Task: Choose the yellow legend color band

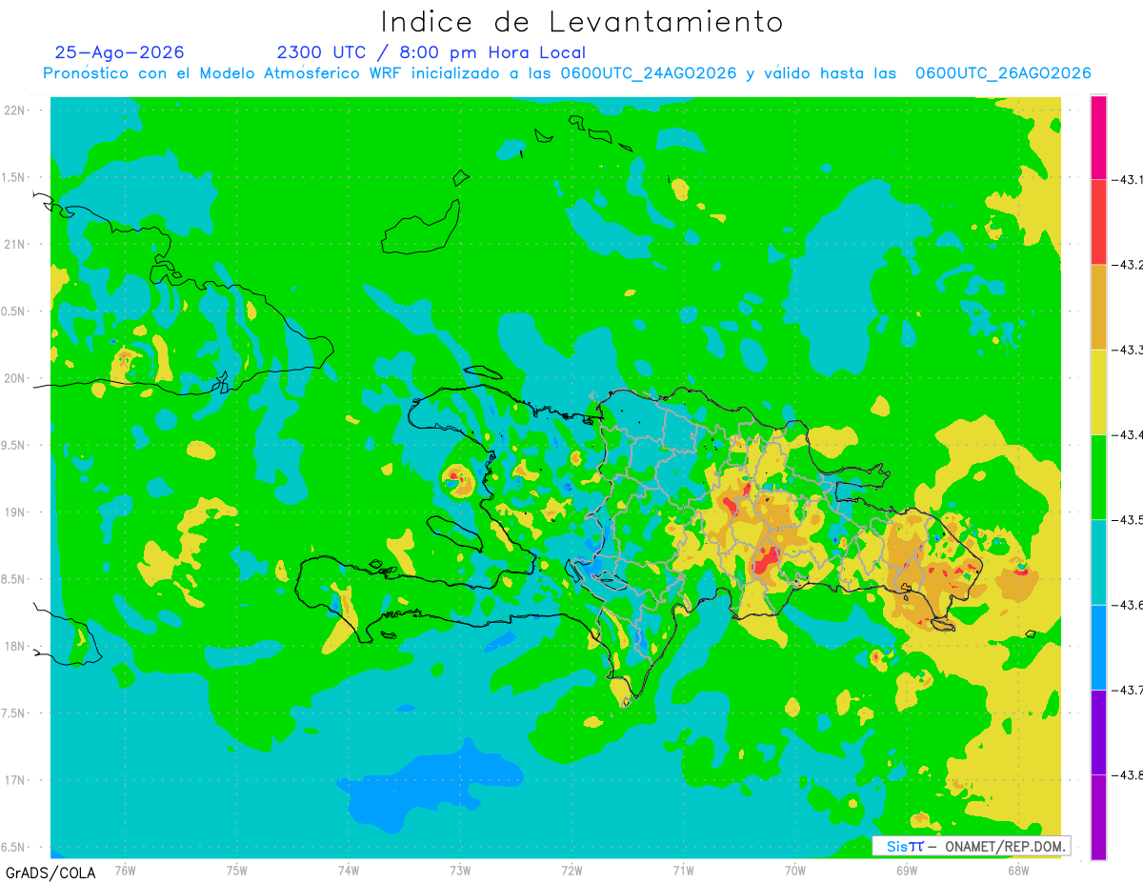Action: (1098, 391)
